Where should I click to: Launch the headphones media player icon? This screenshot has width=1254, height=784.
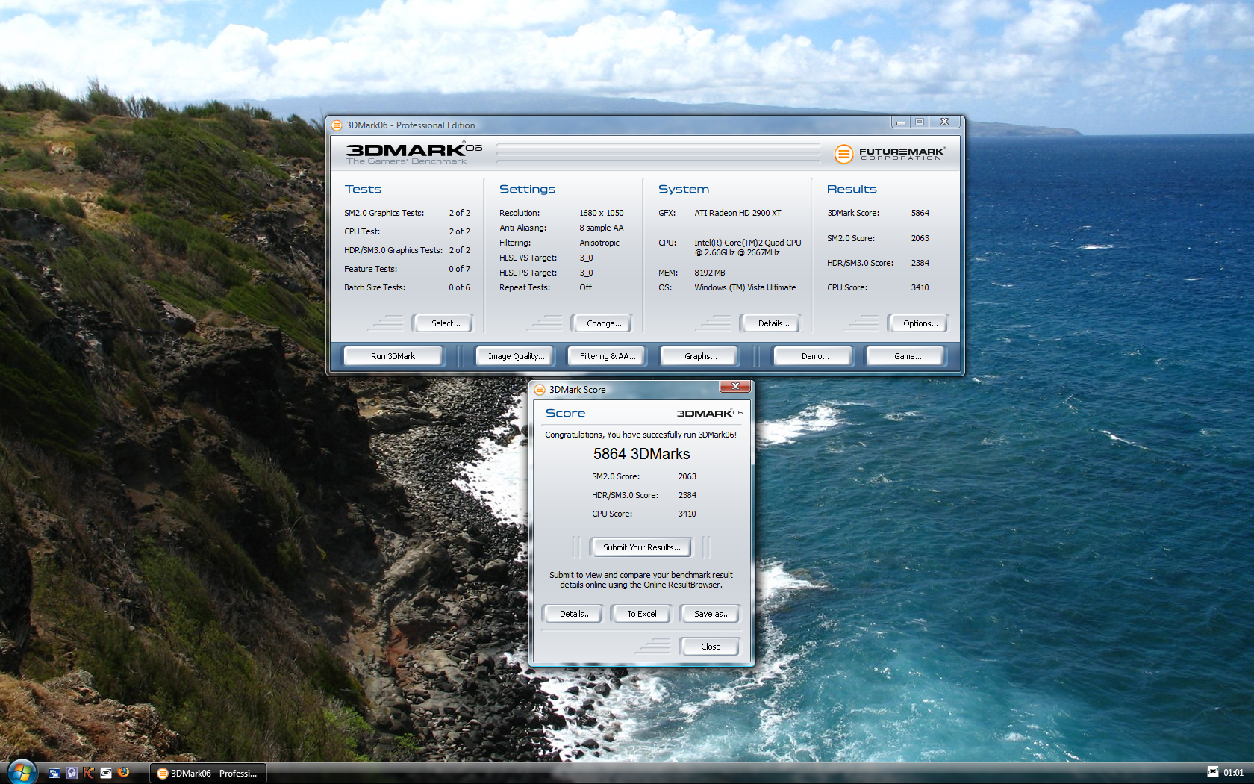(x=72, y=773)
